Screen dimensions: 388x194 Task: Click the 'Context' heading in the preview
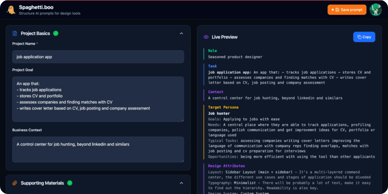[x=216, y=92]
